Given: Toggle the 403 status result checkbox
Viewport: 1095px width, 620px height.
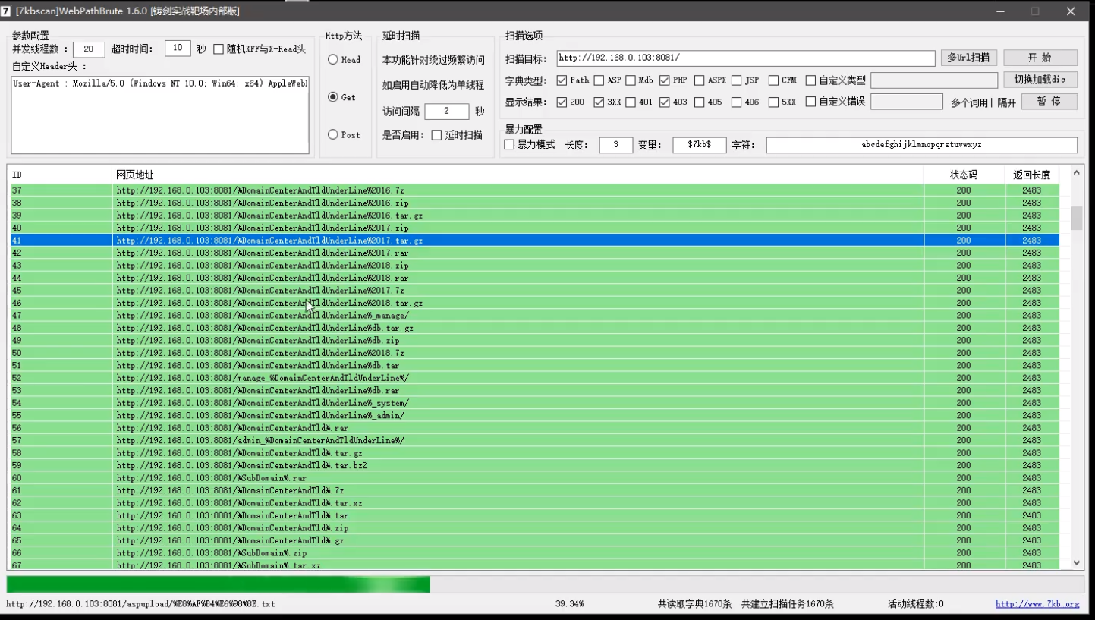Looking at the screenshot, I should click(x=665, y=102).
